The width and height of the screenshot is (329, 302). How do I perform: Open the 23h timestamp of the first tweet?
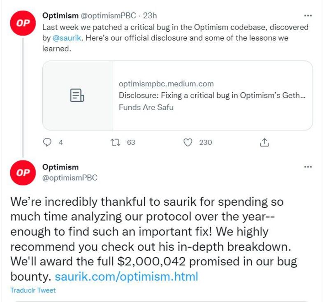149,16
